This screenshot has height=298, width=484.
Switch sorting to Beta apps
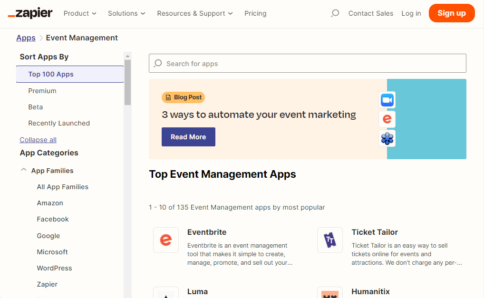tap(35, 107)
